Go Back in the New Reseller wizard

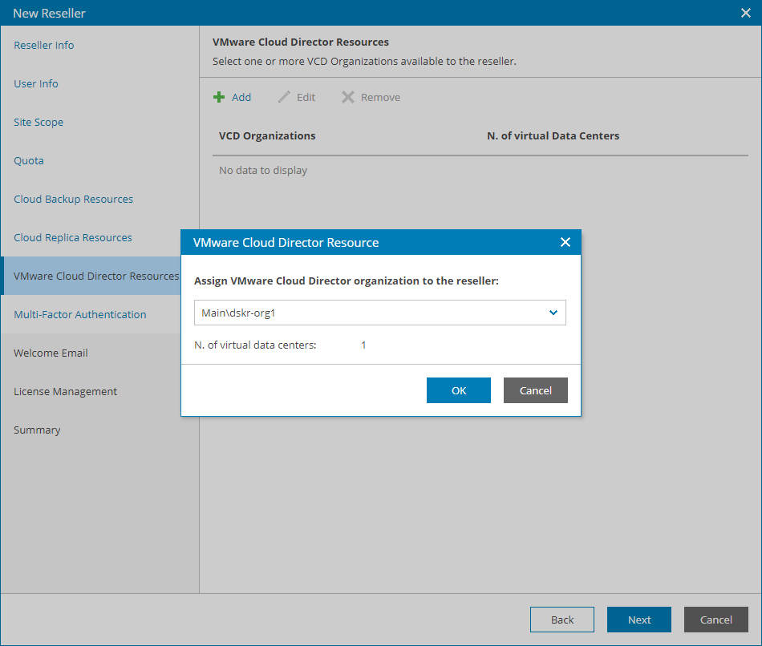point(562,620)
